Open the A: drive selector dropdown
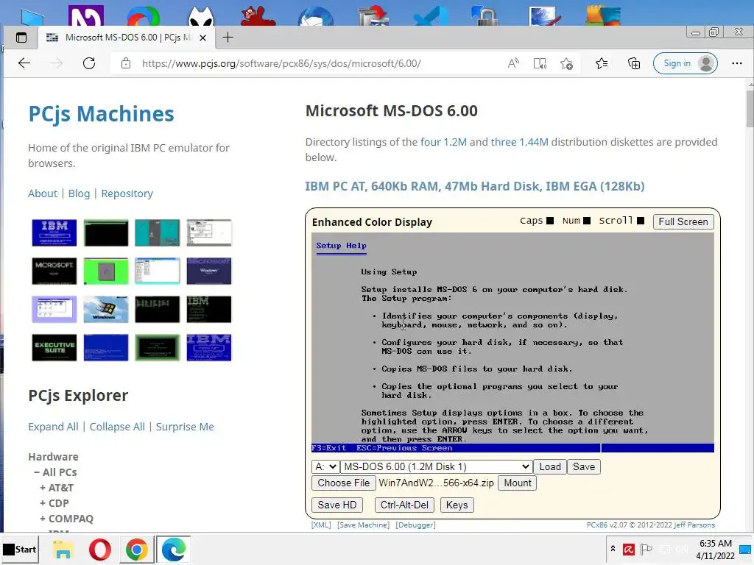754x565 pixels. point(325,466)
